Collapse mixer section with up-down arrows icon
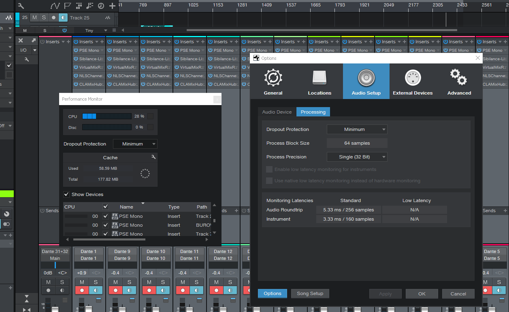The image size is (509, 312). click(x=26, y=299)
